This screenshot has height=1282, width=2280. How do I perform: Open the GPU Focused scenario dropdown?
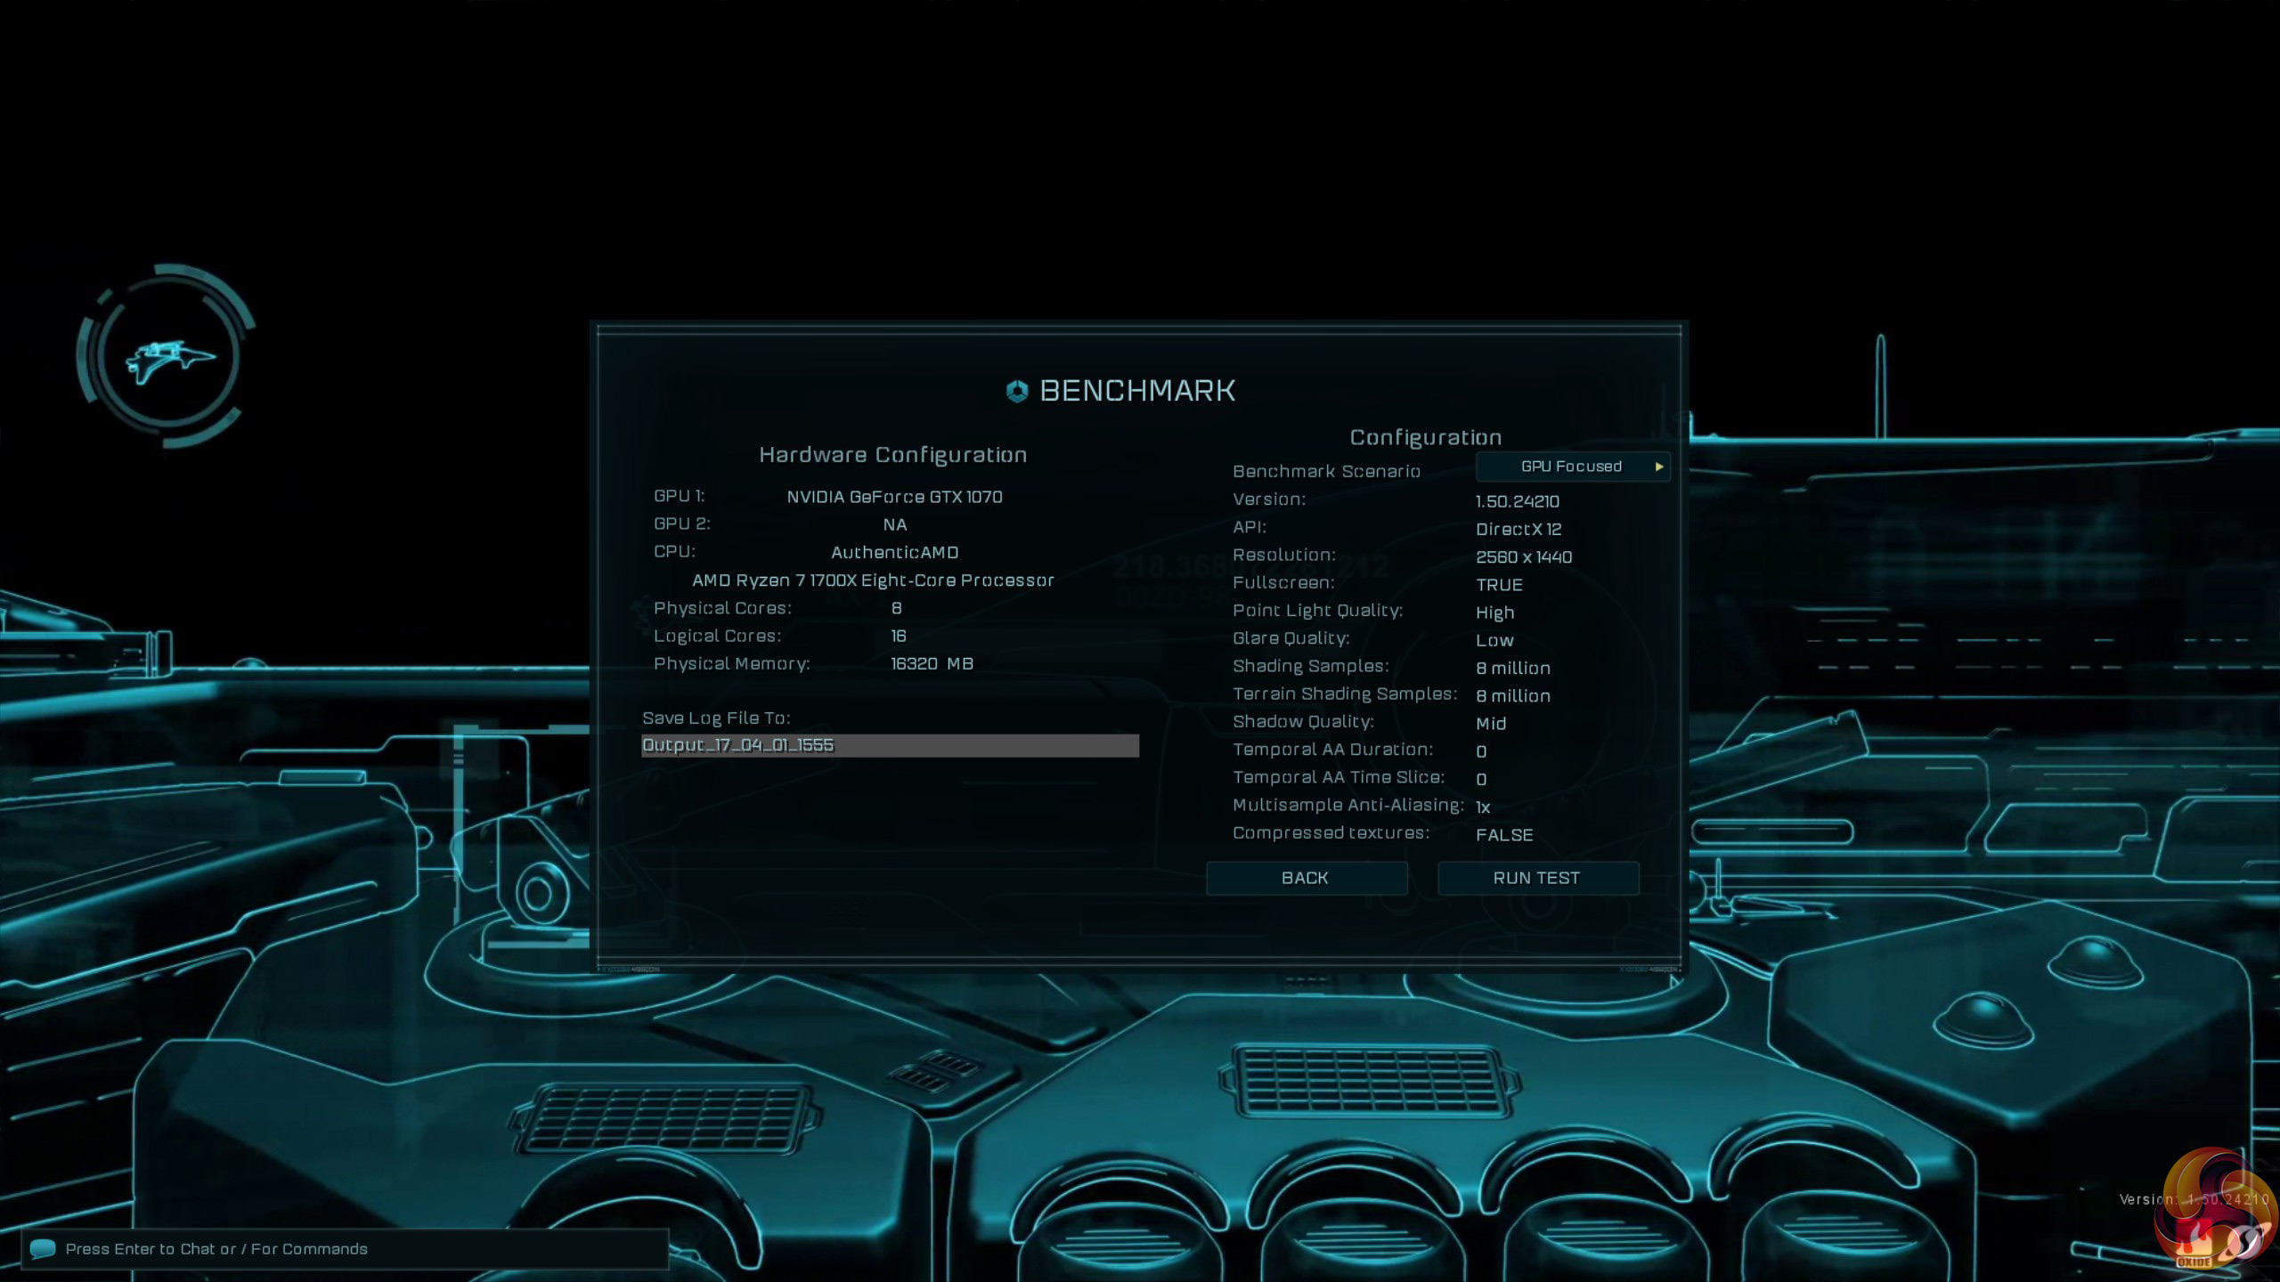pyautogui.click(x=1571, y=467)
